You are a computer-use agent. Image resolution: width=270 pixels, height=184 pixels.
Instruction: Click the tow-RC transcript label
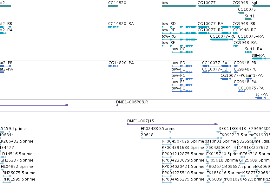point(178,49)
